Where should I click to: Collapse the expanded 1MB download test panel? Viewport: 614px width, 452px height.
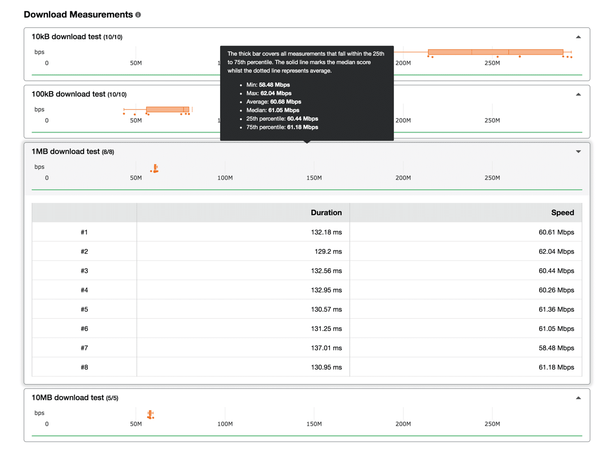[x=578, y=151]
